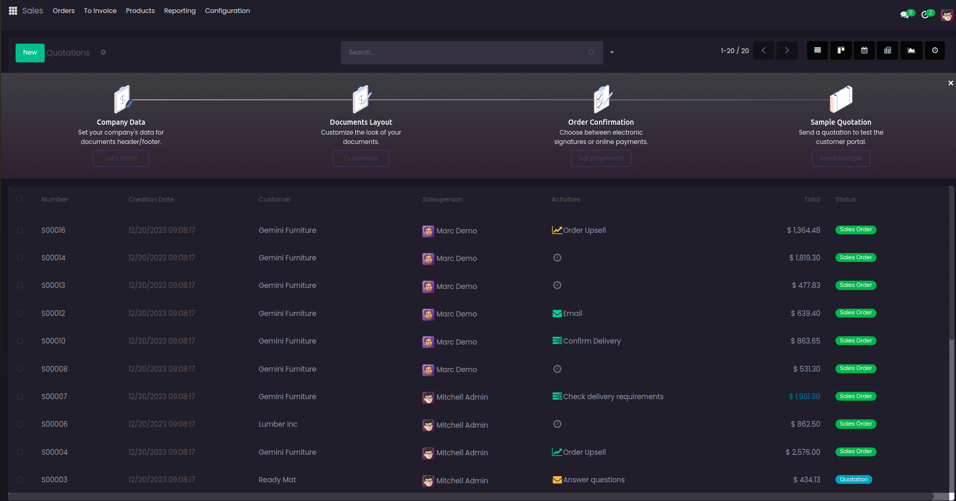Toggle the select-all checkbox in table header
This screenshot has height=501, width=956.
[19, 199]
